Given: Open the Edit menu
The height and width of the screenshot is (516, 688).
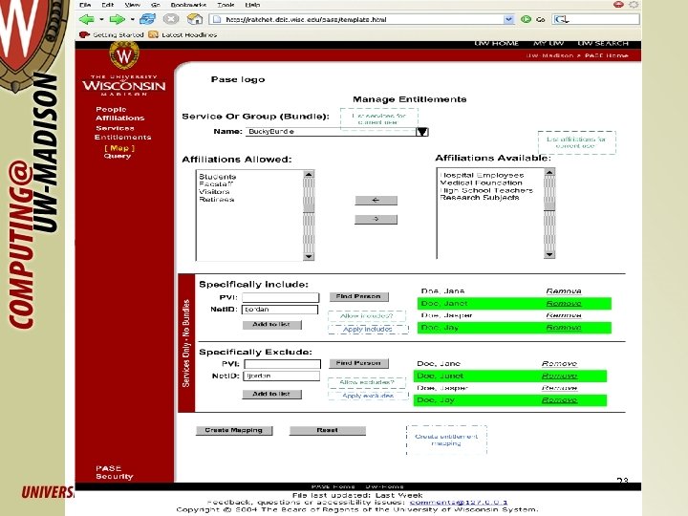Looking at the screenshot, I should 107,5.
